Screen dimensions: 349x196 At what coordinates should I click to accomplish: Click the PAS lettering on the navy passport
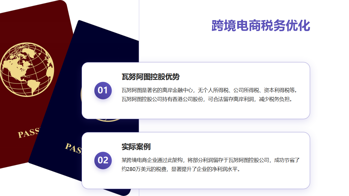click(74, 148)
